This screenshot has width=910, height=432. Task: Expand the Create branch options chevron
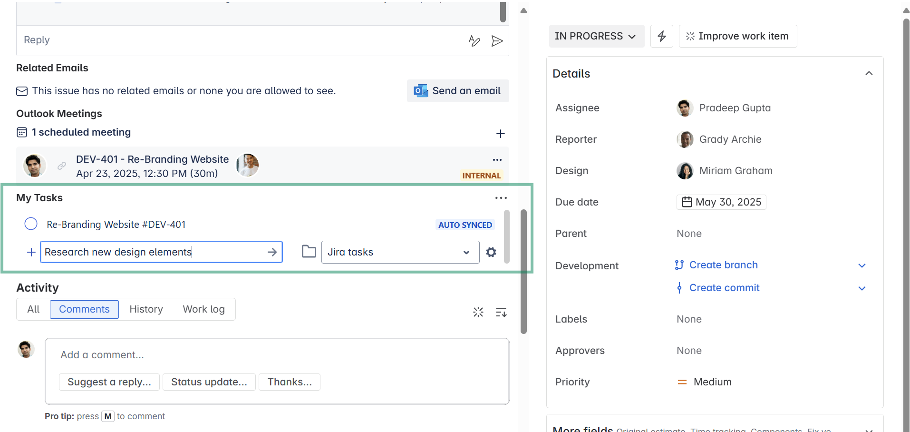click(862, 265)
